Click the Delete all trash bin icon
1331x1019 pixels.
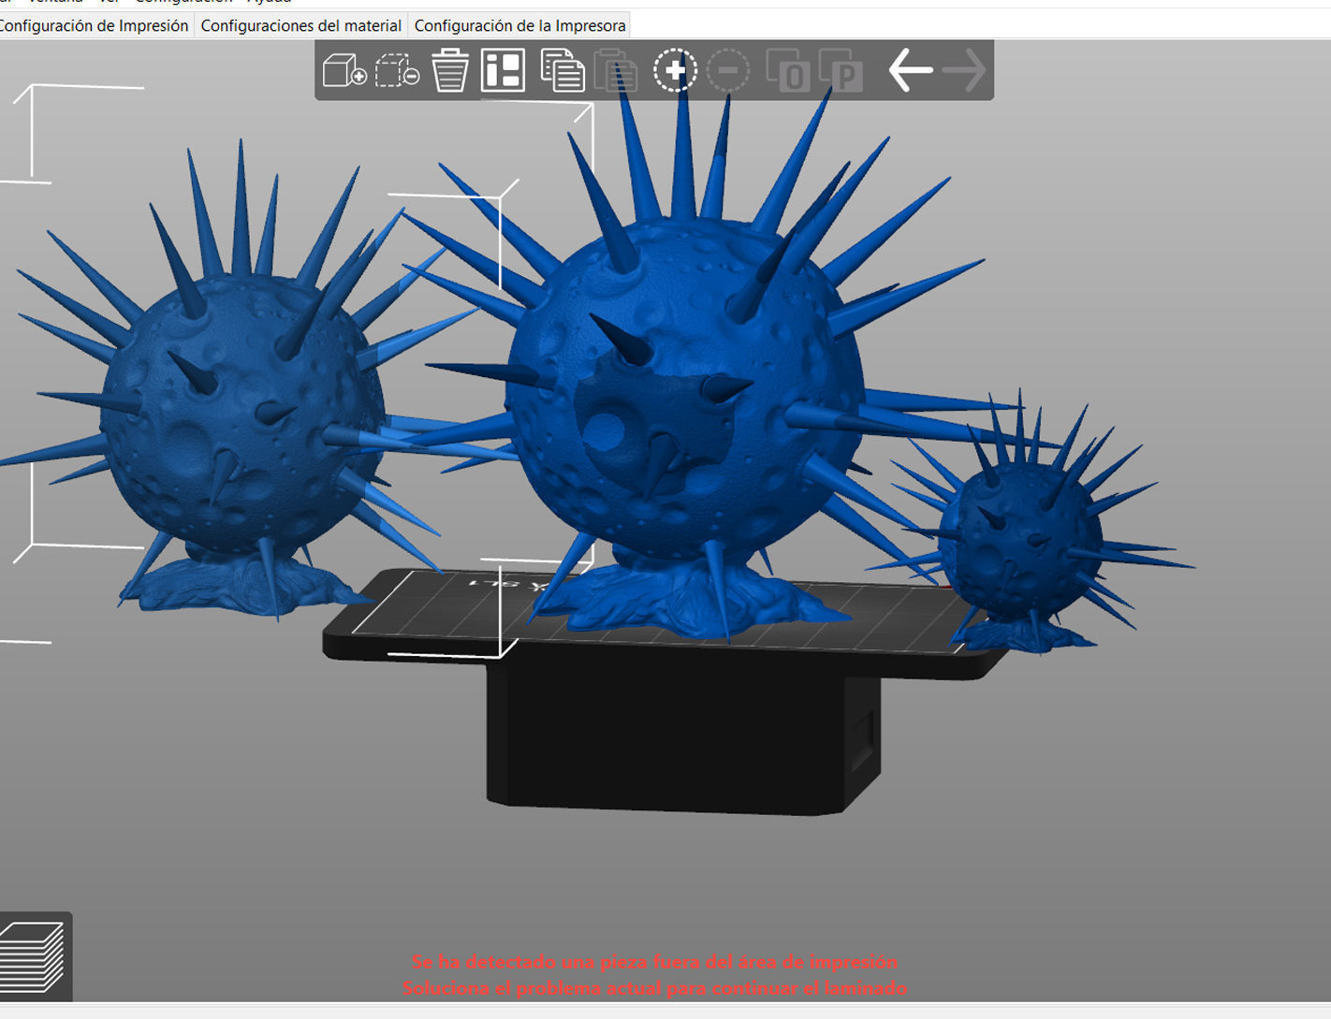point(450,70)
